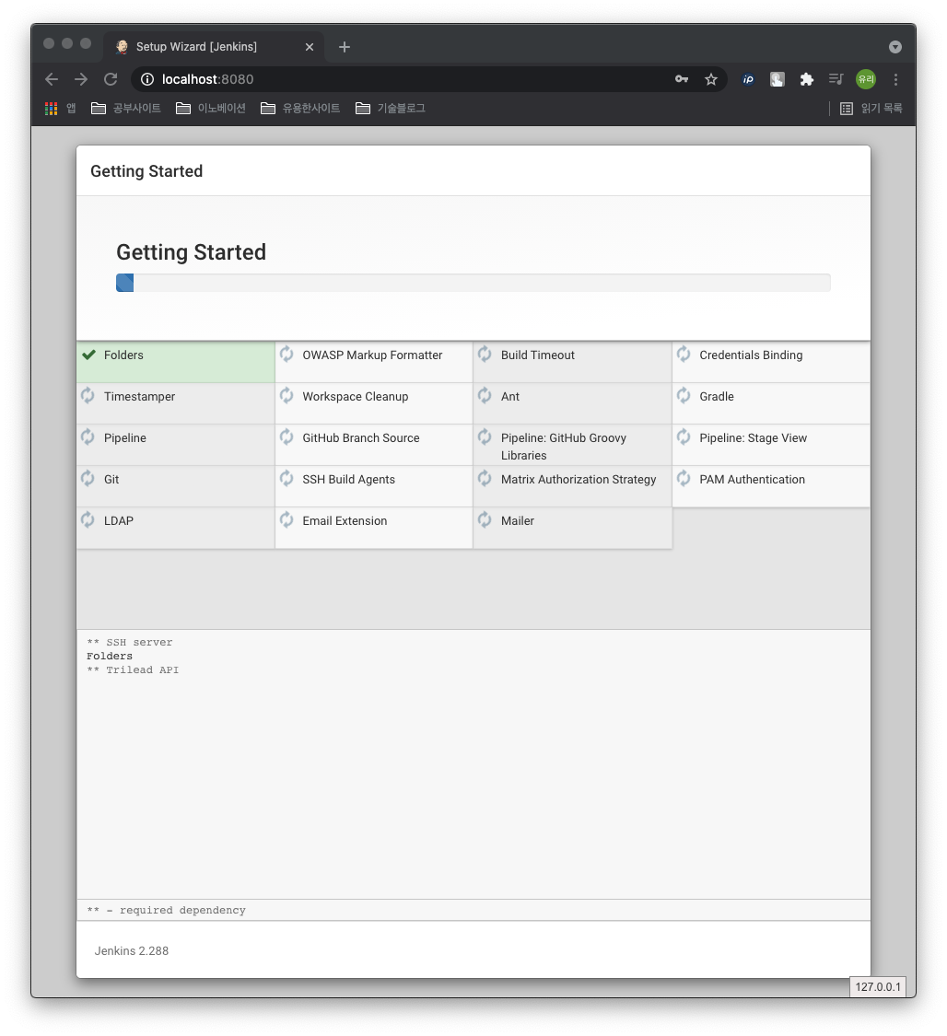The width and height of the screenshot is (947, 1036).
Task: Open the 기술블로그 bookmarks folder
Action: [391, 109]
